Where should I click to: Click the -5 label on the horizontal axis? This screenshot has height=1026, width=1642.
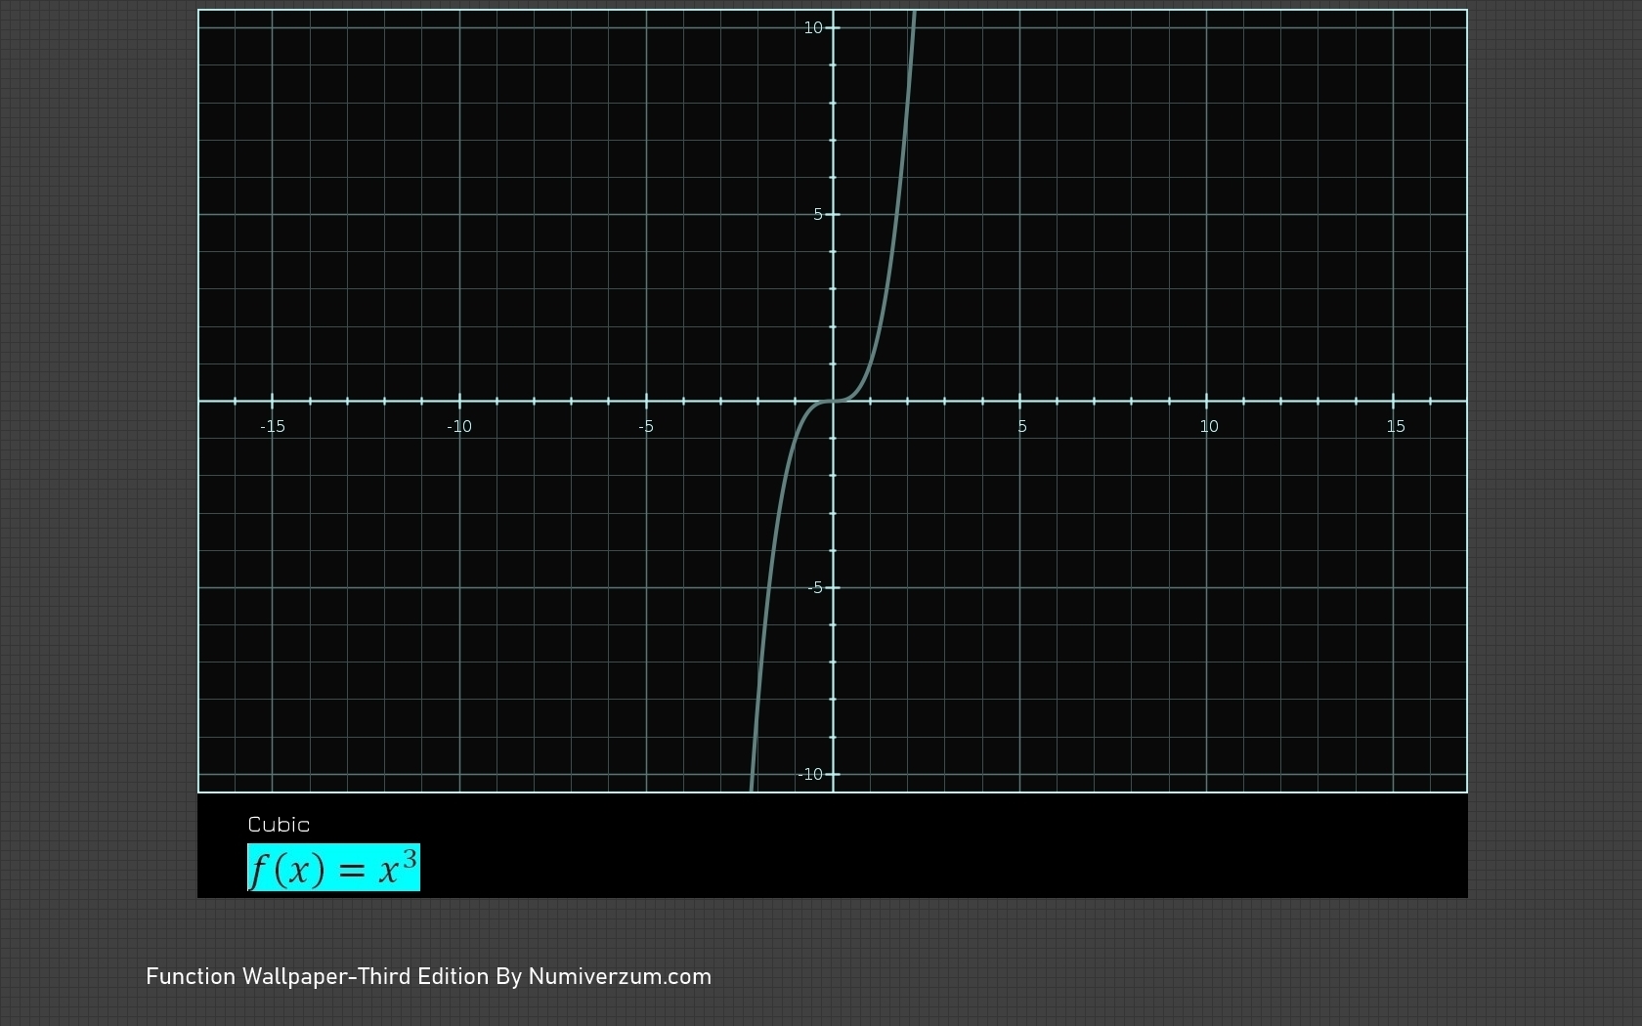[646, 426]
